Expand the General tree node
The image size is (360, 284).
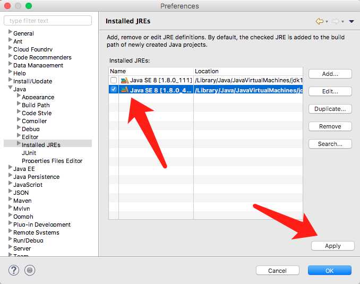[x=10, y=31]
